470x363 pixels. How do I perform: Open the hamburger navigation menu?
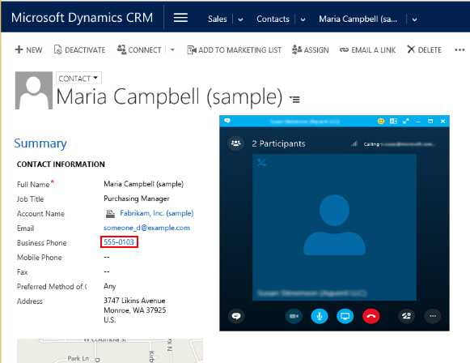point(180,18)
